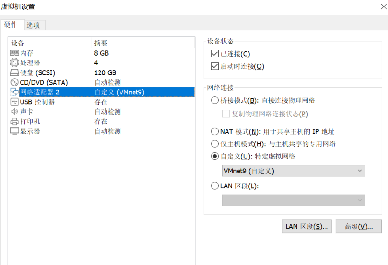The width and height of the screenshot is (388, 265).
Task: Click the 网络适配器 2 network icon
Action: pyautogui.click(x=14, y=92)
